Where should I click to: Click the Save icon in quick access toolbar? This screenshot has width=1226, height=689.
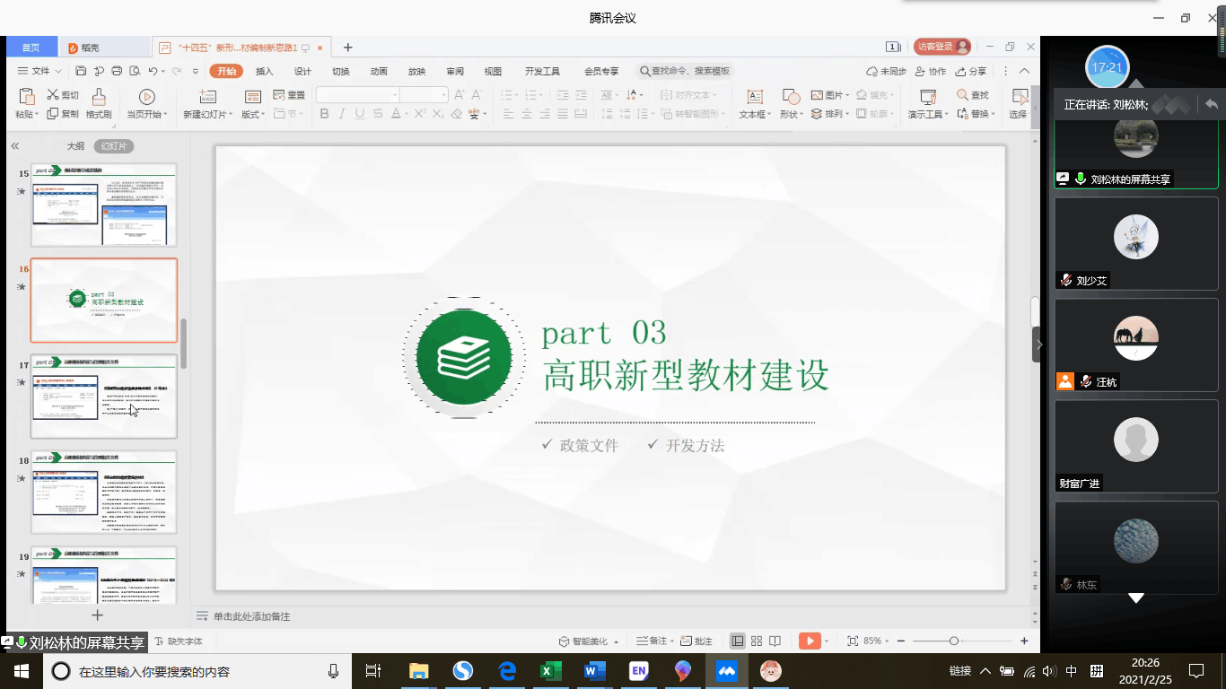[81, 72]
